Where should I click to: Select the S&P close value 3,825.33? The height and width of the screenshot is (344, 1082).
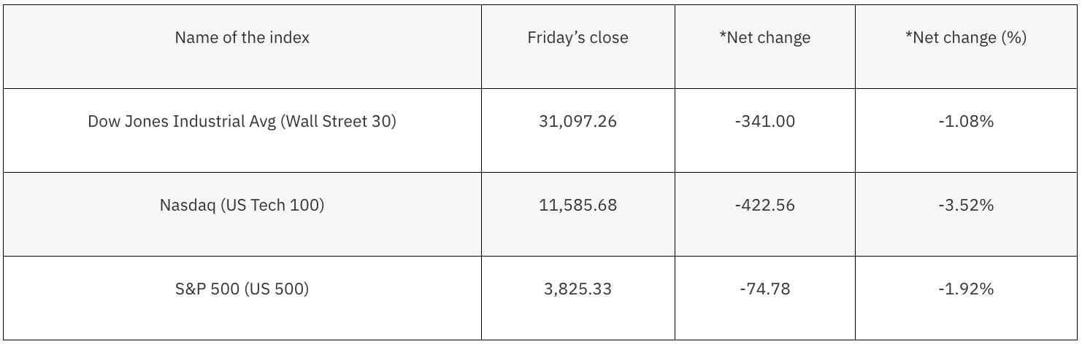[578, 289]
